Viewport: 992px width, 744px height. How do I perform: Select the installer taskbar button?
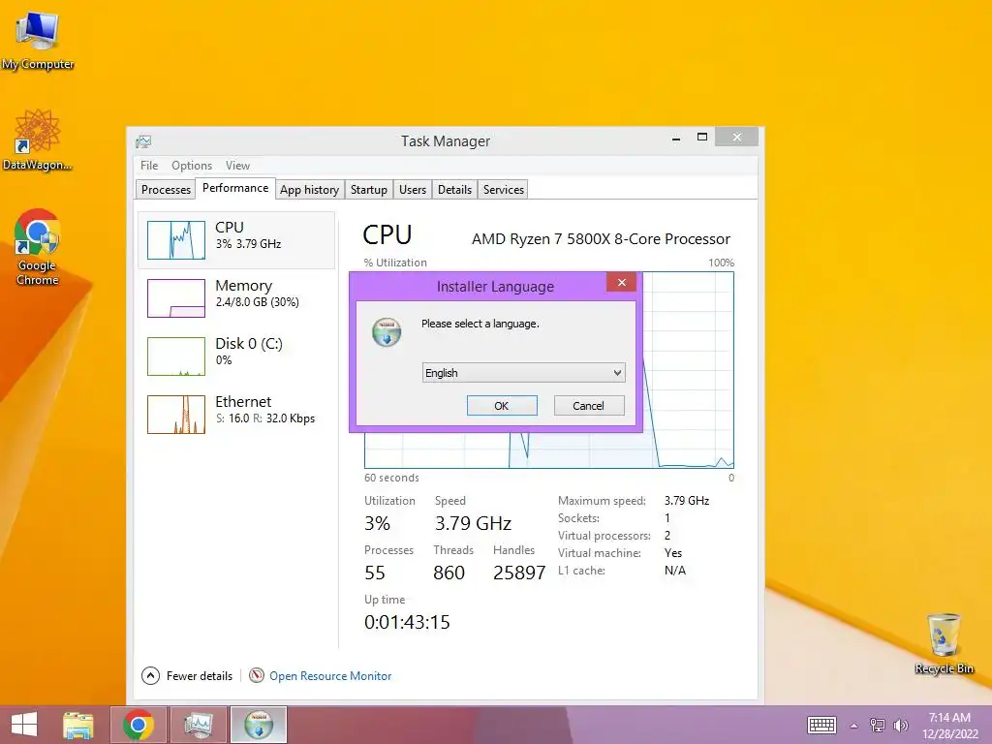(259, 725)
